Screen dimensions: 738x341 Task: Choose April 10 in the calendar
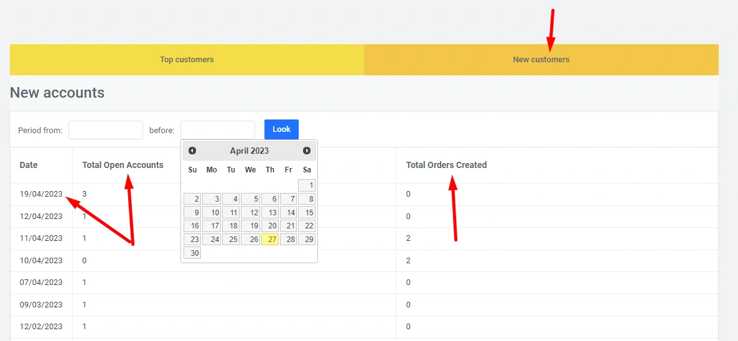(x=212, y=212)
